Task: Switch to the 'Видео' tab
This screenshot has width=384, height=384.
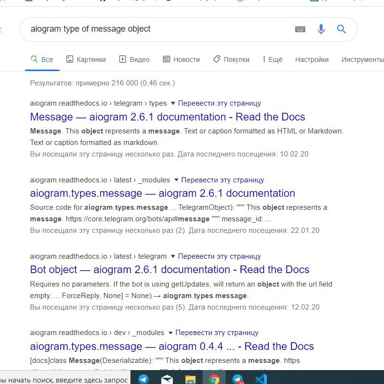Action: (134, 60)
